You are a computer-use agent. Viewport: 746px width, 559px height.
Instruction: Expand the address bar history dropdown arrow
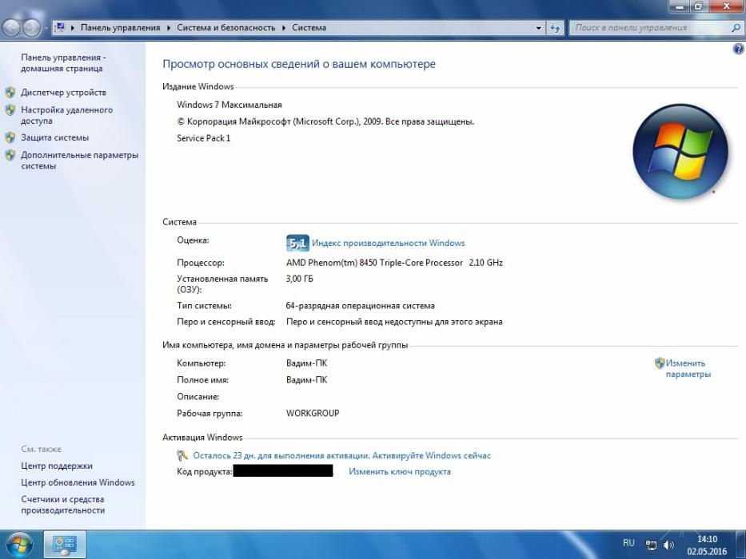539,28
